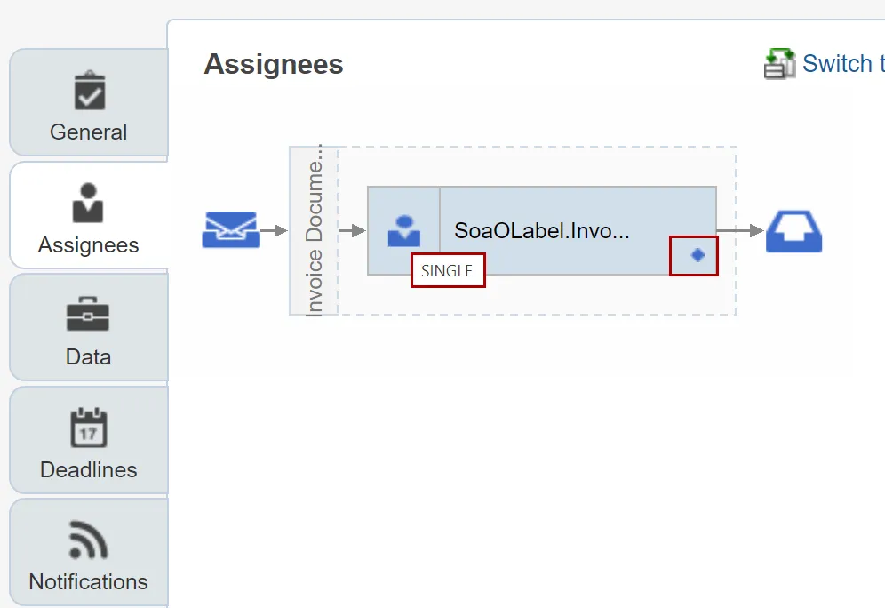The width and height of the screenshot is (885, 608).
Task: Click the Data tab briefcase icon
Action: (89, 316)
